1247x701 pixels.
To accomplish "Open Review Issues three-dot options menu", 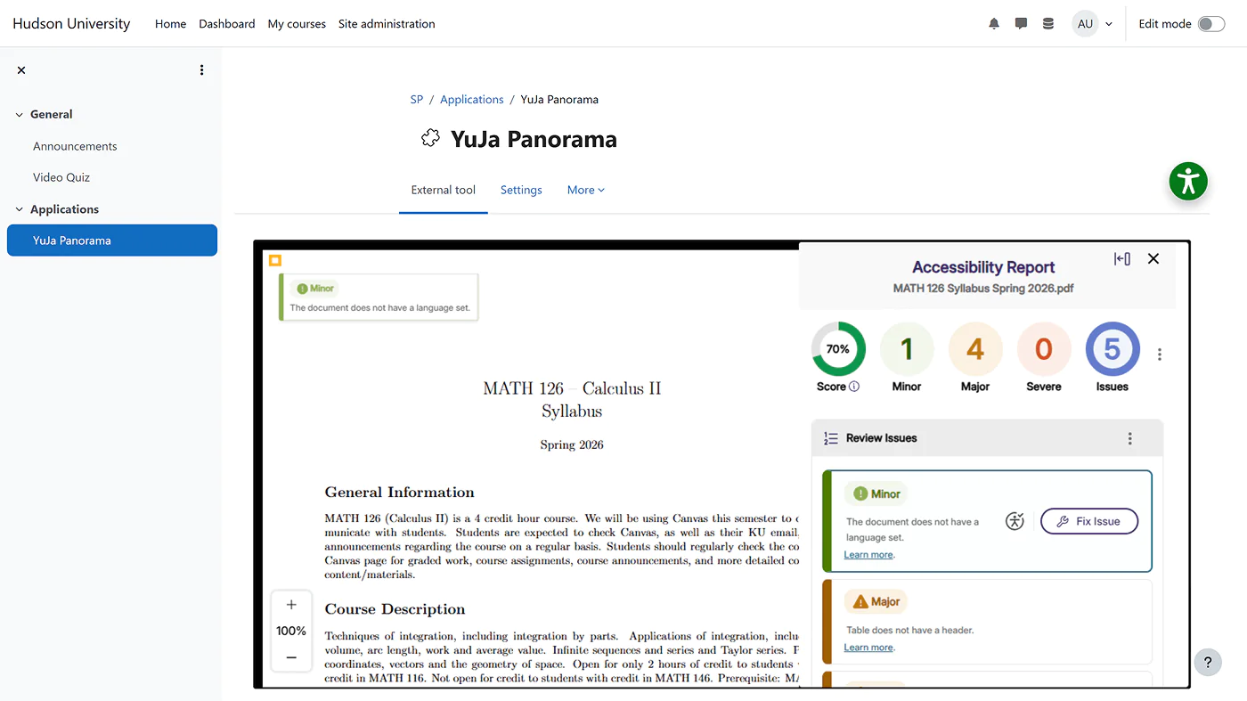I will click(x=1129, y=438).
